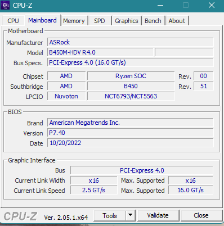Minimize the CPU-Z window

click(x=160, y=5)
